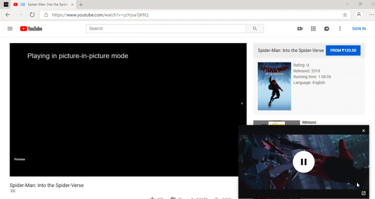
Task: Open the pinned TD tab
Action: tap(6, 4)
